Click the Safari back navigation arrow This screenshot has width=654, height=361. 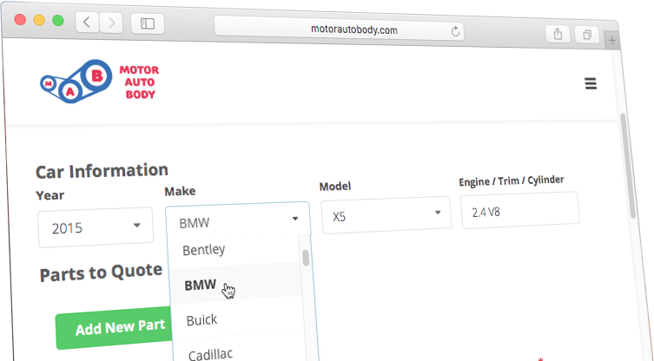pos(88,23)
